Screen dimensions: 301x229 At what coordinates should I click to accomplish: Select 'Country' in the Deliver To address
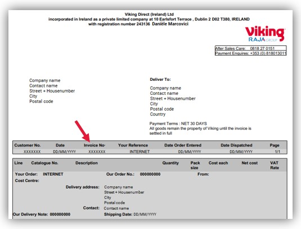tap(158, 114)
